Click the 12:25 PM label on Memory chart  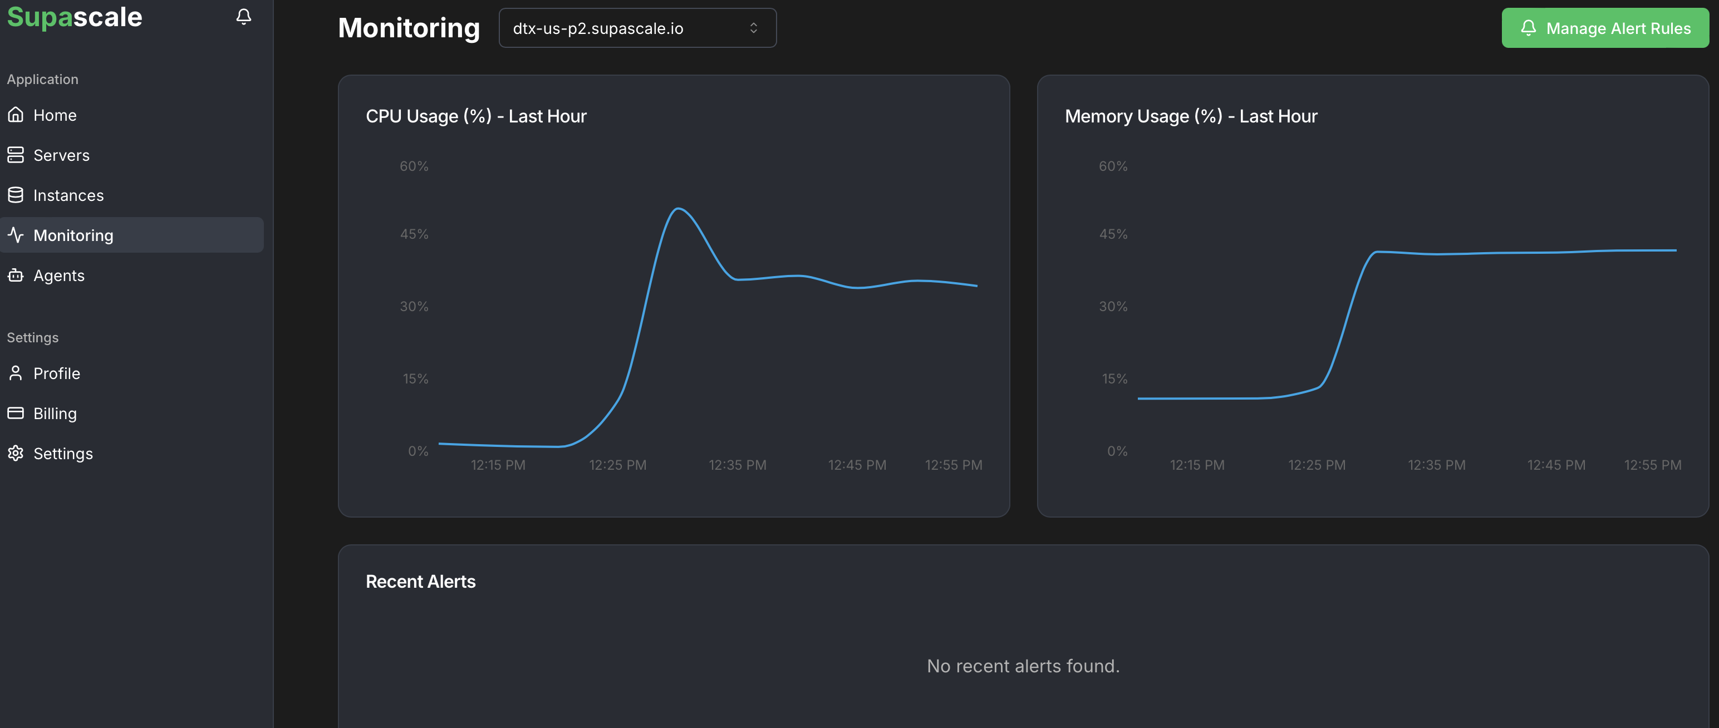[x=1317, y=464]
